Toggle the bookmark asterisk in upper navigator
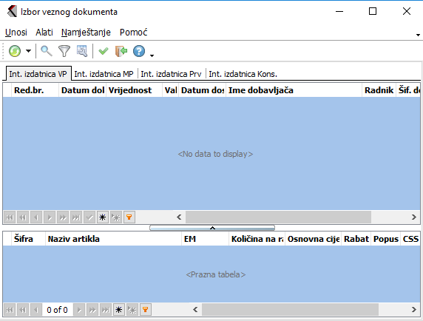This screenshot has height=321, width=423. [103, 217]
